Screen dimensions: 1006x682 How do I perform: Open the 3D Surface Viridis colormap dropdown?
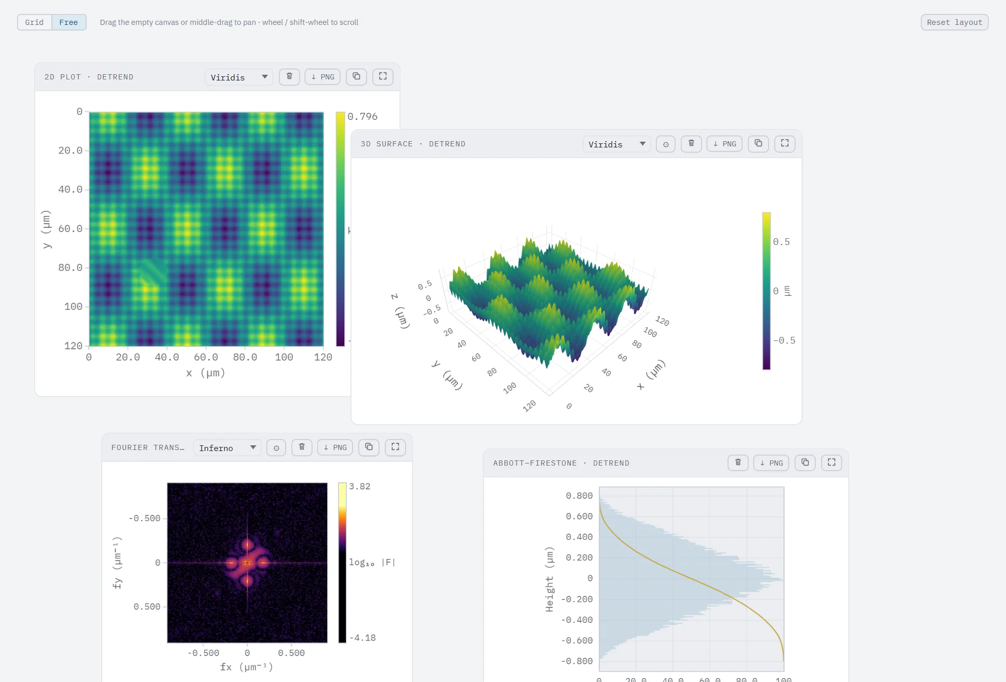(616, 144)
